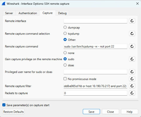Enable No promiscuous mode checkbox
Screen dimensions: 141x117
pyautogui.click(x=65, y=79)
